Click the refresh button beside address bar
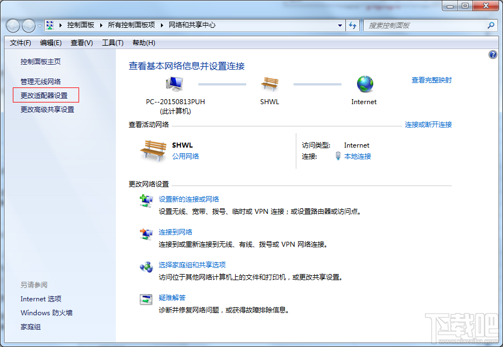Screen dimensions: 503x347 [353, 25]
